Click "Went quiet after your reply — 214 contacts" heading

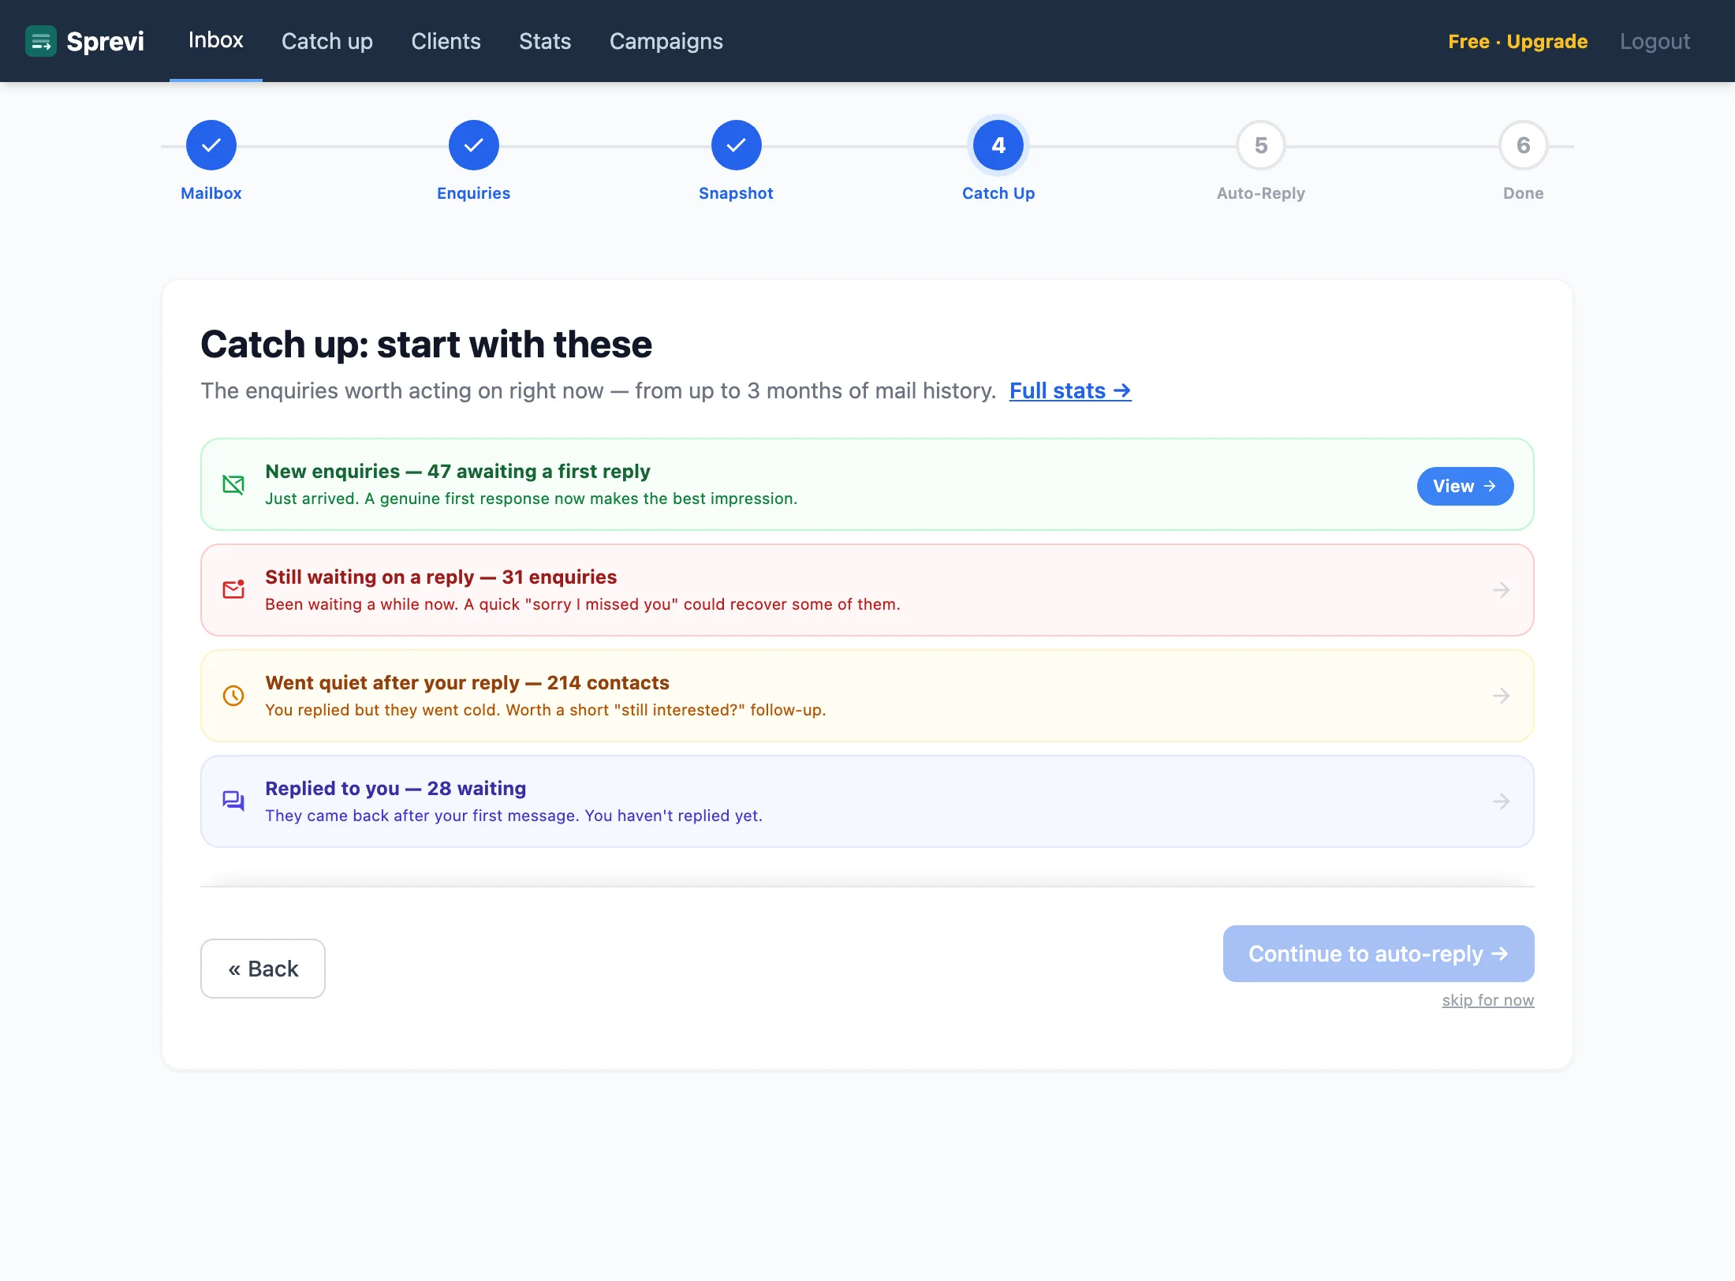coord(467,682)
